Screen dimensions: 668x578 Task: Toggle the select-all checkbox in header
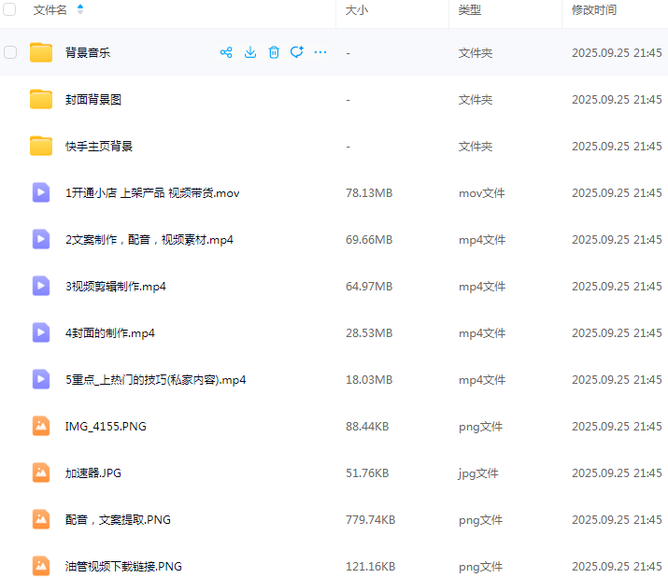[10, 9]
